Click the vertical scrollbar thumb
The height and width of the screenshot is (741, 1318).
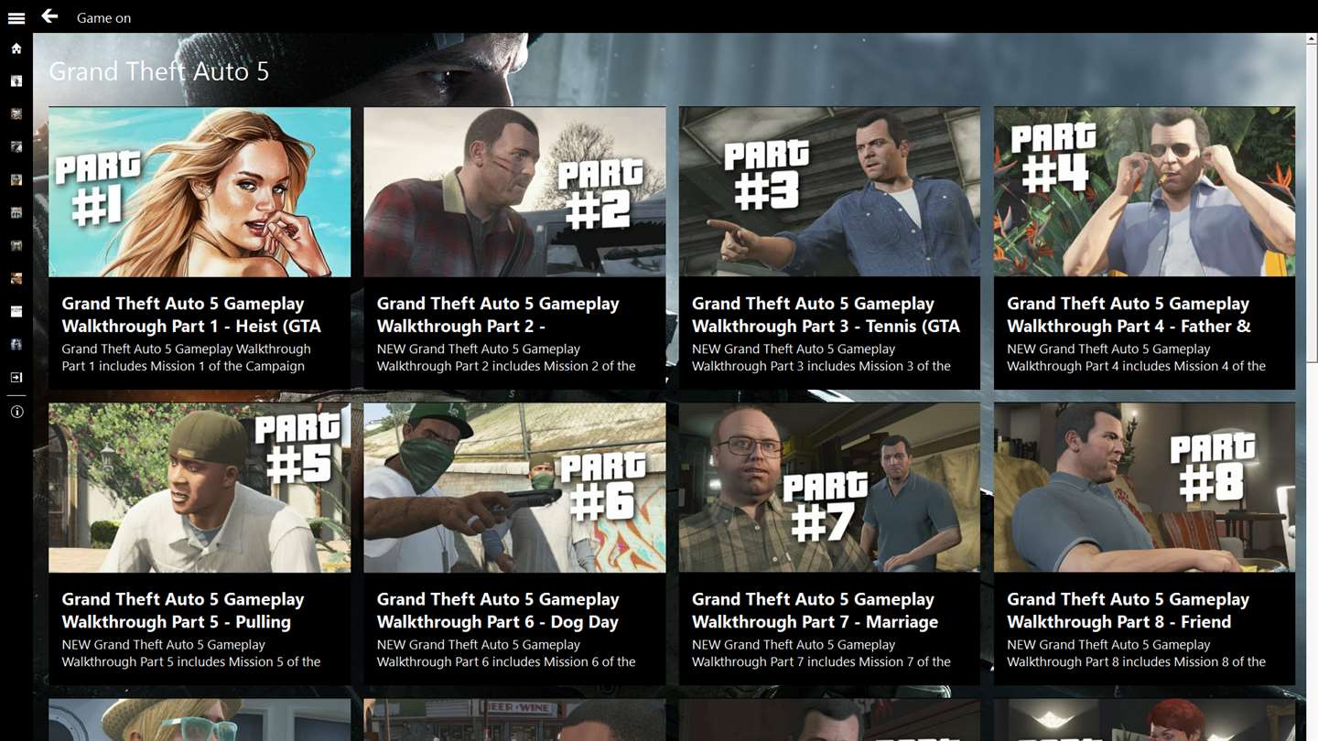[x=1312, y=203]
